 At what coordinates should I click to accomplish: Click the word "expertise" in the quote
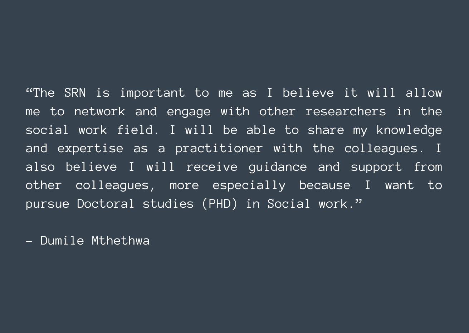[91, 149]
